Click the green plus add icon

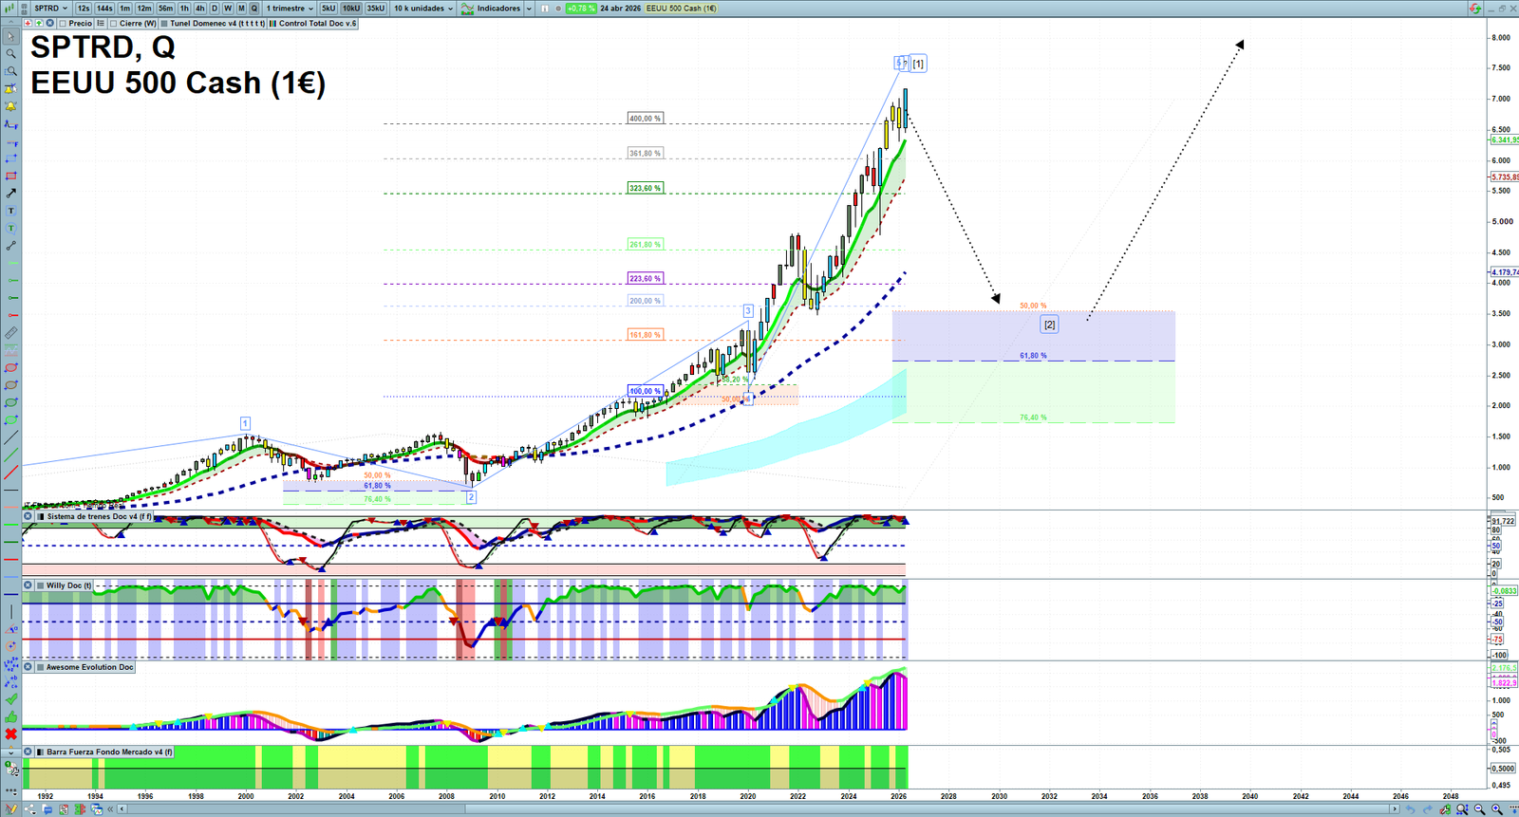pos(38,24)
